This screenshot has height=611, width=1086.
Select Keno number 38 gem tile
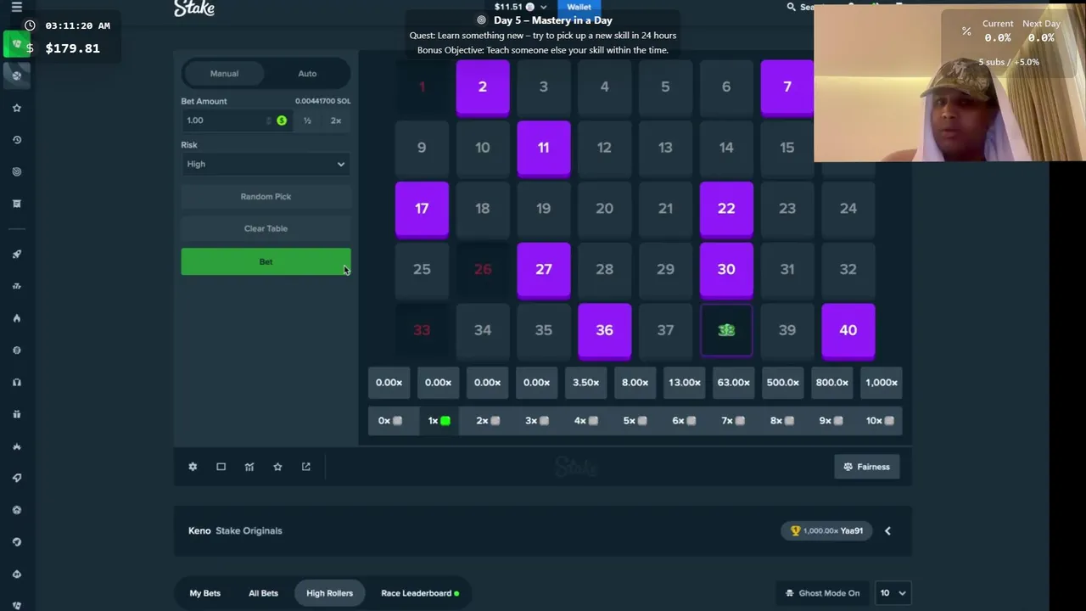[726, 331]
